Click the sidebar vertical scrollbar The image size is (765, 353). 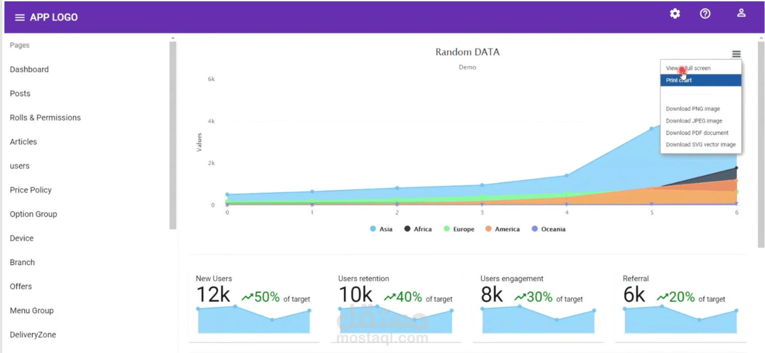[173, 135]
